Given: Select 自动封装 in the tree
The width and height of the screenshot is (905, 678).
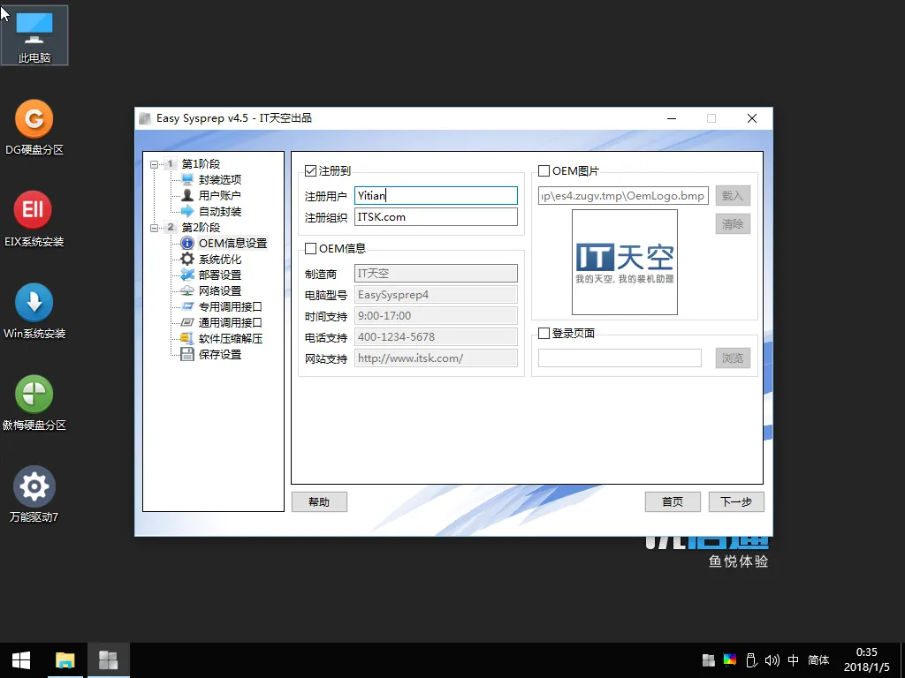Looking at the screenshot, I should tap(220, 212).
